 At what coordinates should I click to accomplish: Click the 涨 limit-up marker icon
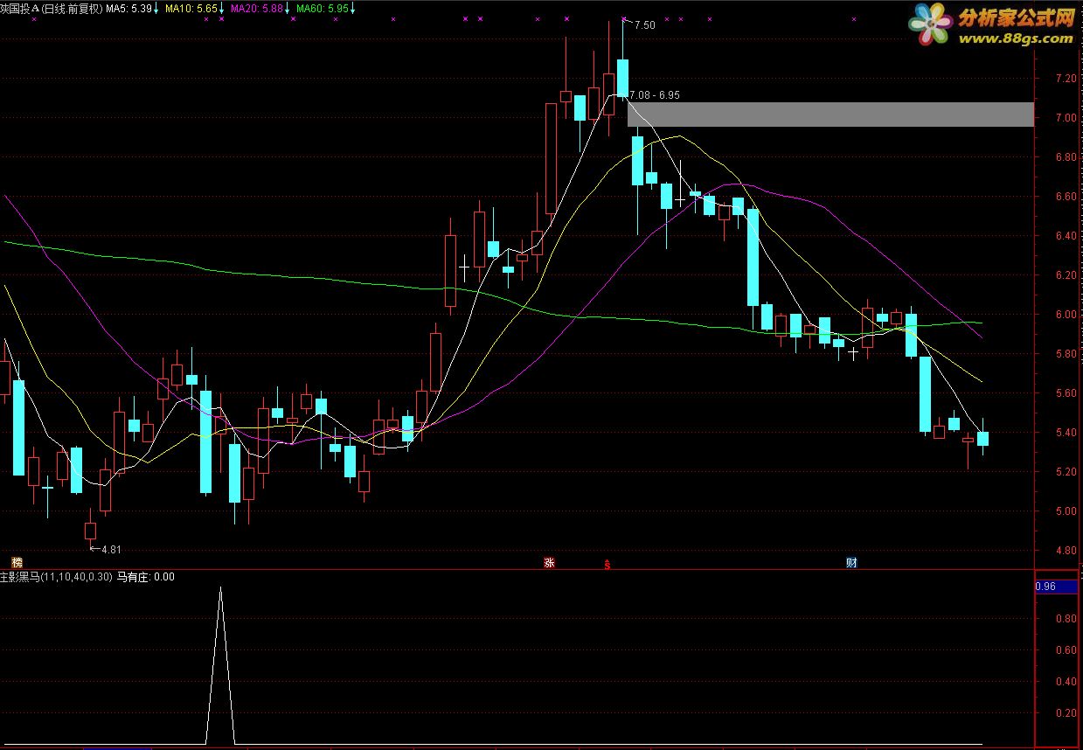550,562
